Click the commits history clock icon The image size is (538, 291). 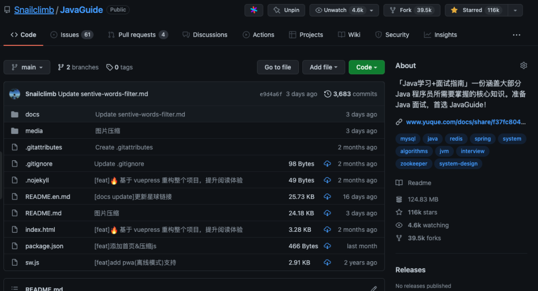[x=328, y=94]
